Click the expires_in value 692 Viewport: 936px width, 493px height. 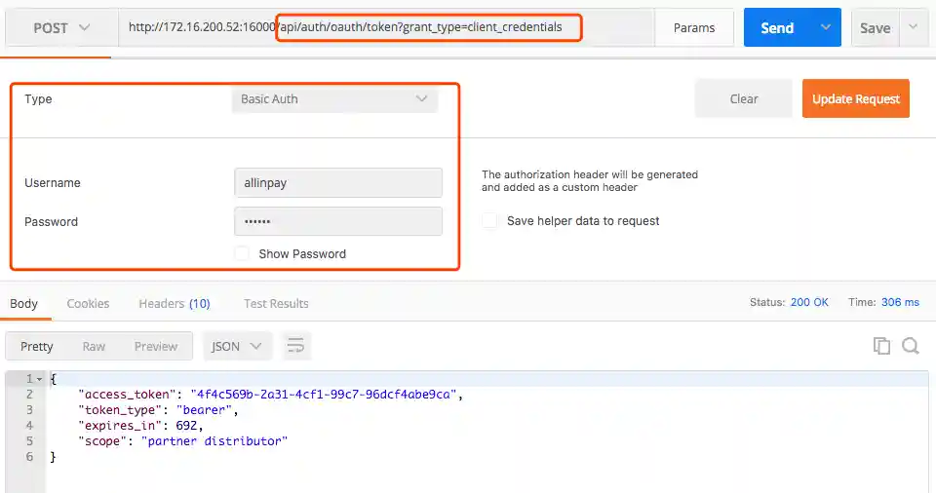click(186, 426)
